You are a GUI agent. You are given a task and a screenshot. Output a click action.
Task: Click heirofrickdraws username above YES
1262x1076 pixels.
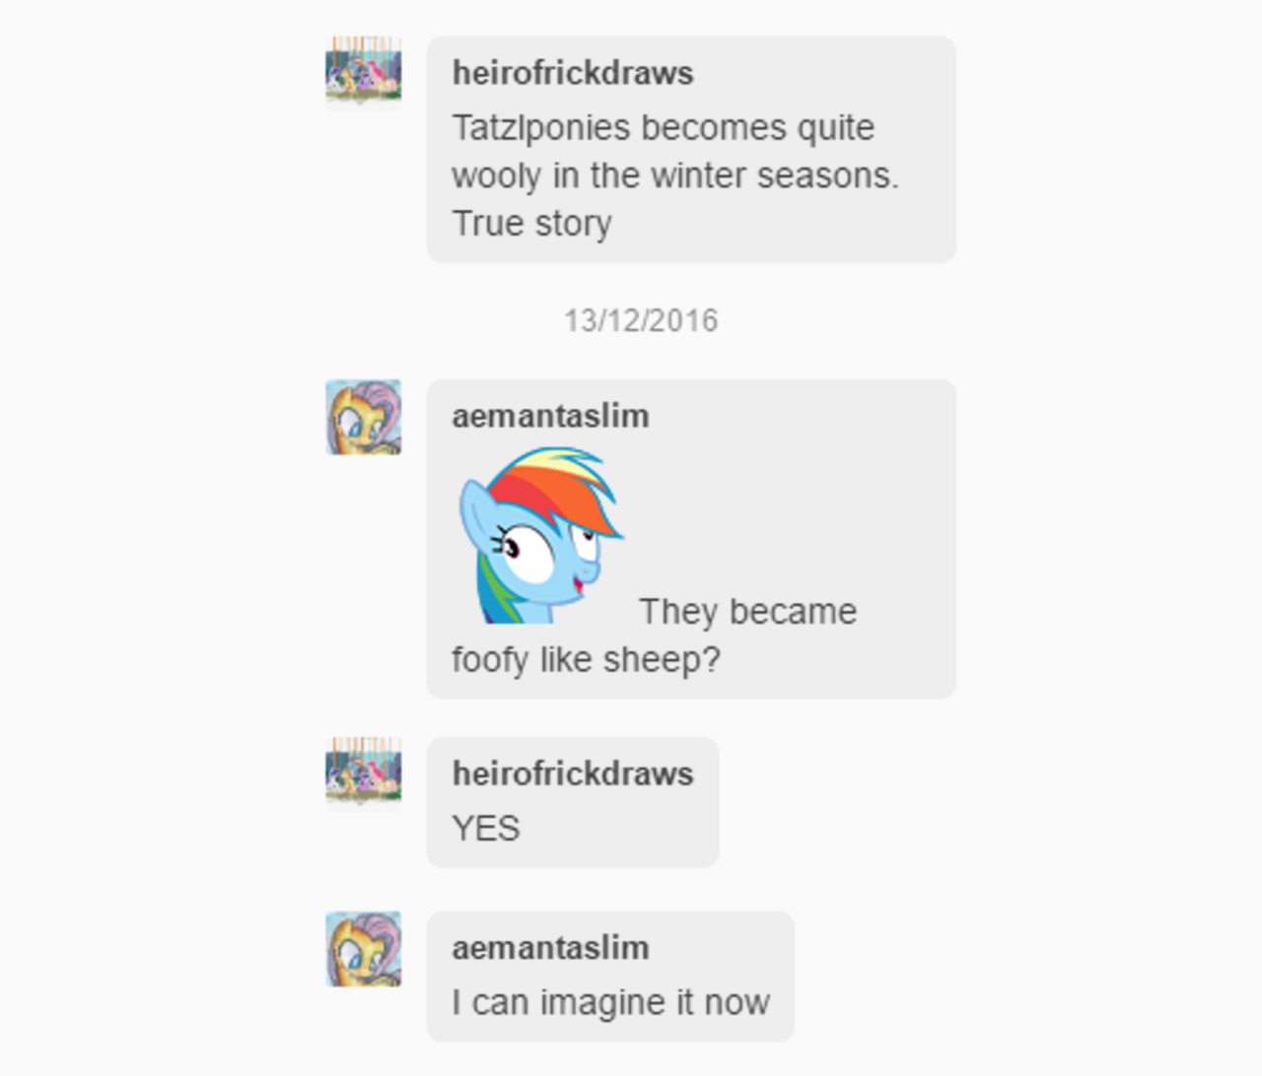573,773
